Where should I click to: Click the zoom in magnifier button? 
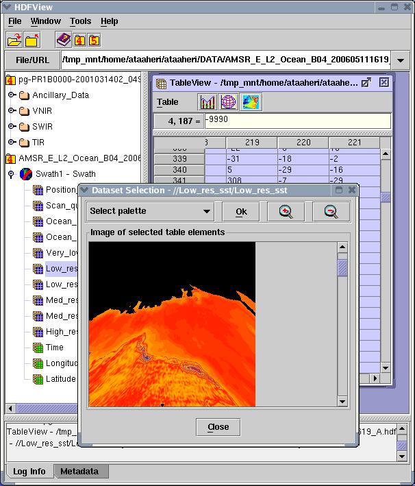tap(286, 211)
